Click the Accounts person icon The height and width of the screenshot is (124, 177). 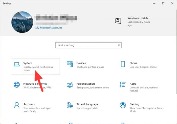coord(17,105)
